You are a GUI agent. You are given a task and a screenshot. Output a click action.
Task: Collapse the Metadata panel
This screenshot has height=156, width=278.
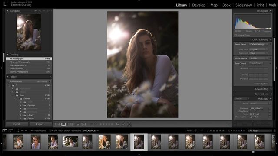coord(271,99)
